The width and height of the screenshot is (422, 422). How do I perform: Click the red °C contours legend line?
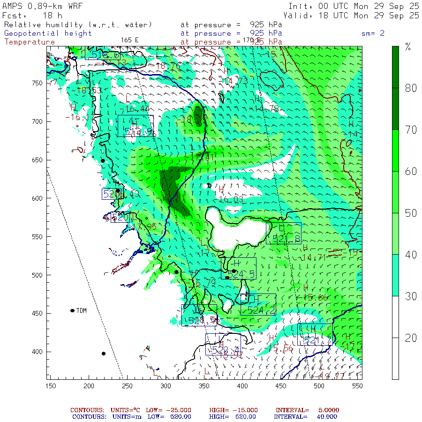click(204, 410)
